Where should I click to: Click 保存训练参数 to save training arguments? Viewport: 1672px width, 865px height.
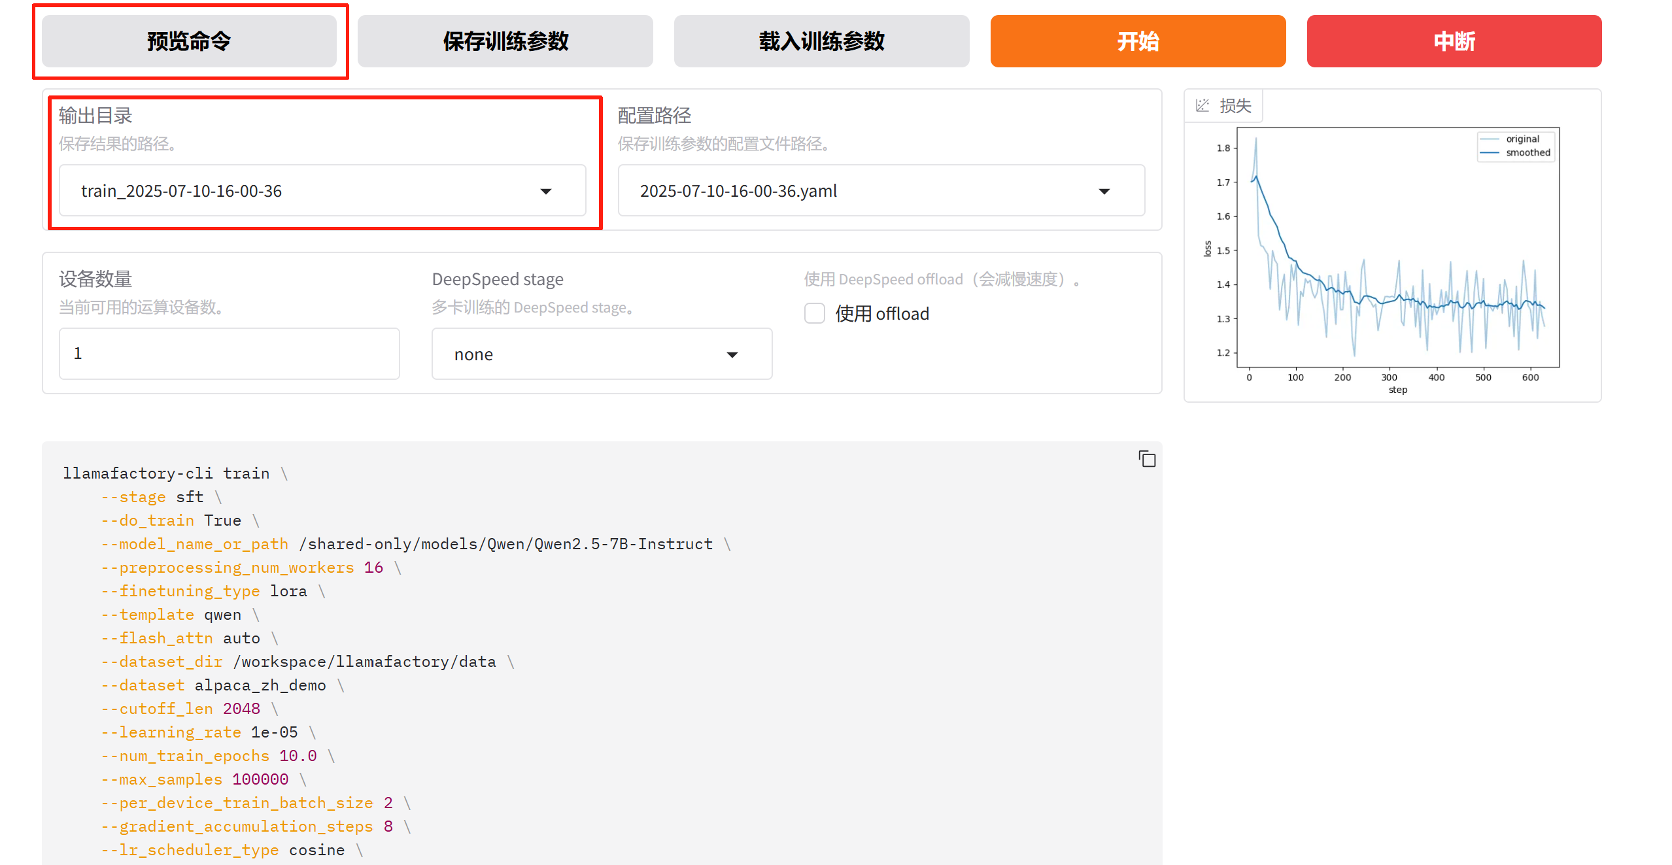505,41
